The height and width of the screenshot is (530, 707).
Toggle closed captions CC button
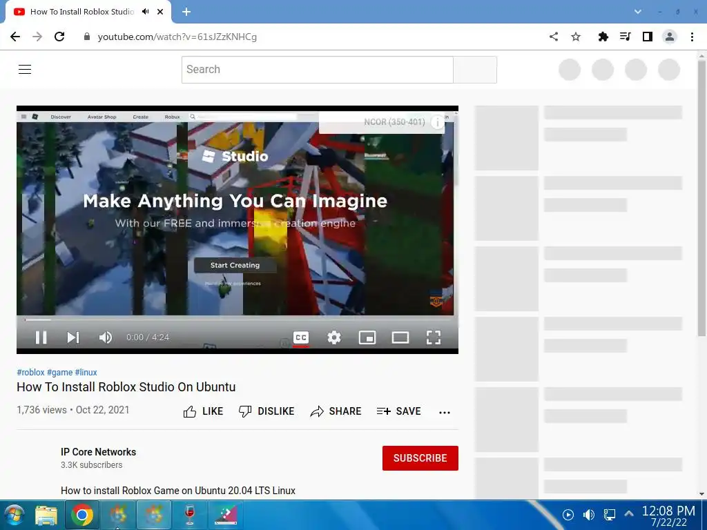[301, 337]
